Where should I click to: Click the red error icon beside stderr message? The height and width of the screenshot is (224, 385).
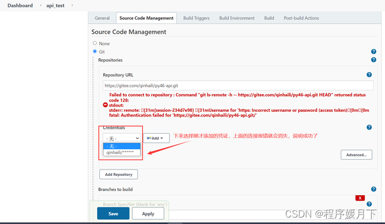click(x=105, y=105)
